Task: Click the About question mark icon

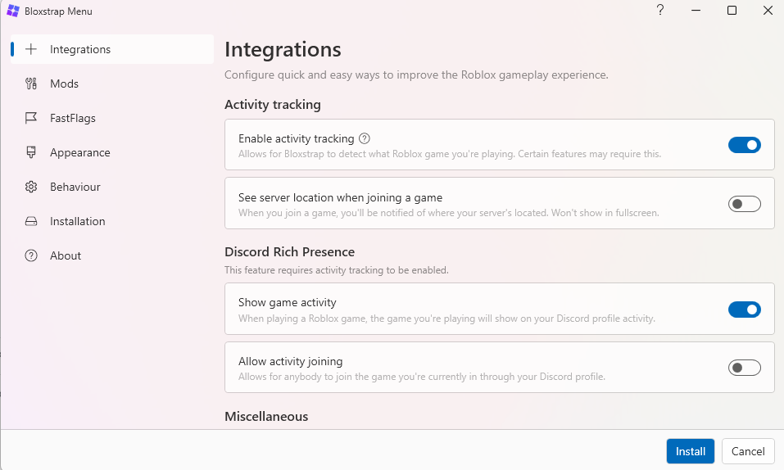Action: pos(31,255)
